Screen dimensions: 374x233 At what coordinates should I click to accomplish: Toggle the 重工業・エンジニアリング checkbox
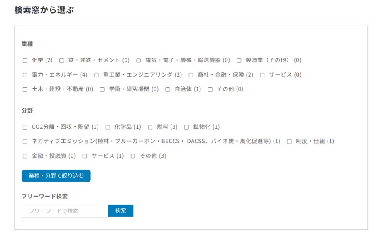tap(96, 75)
